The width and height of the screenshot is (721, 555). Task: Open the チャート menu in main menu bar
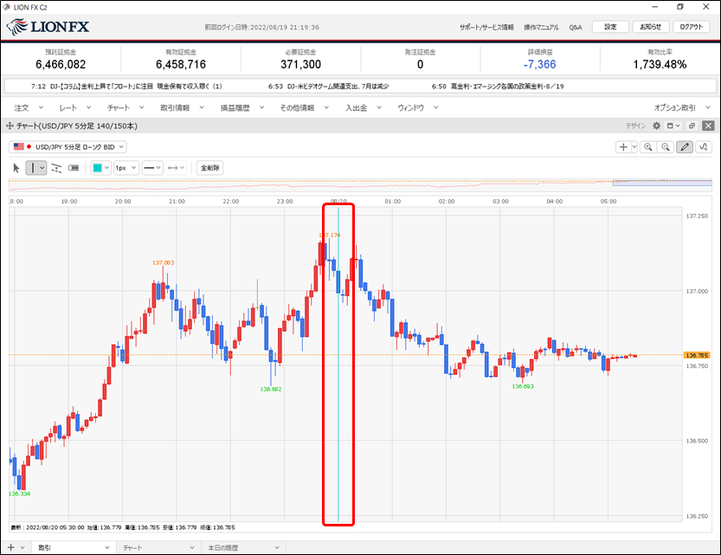125,107
